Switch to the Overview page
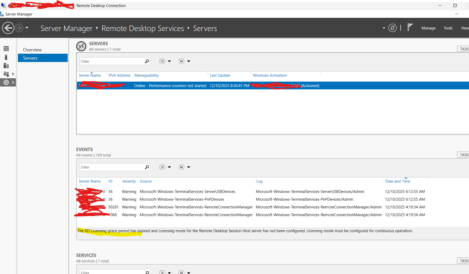This screenshot has width=469, height=274. pos(32,50)
